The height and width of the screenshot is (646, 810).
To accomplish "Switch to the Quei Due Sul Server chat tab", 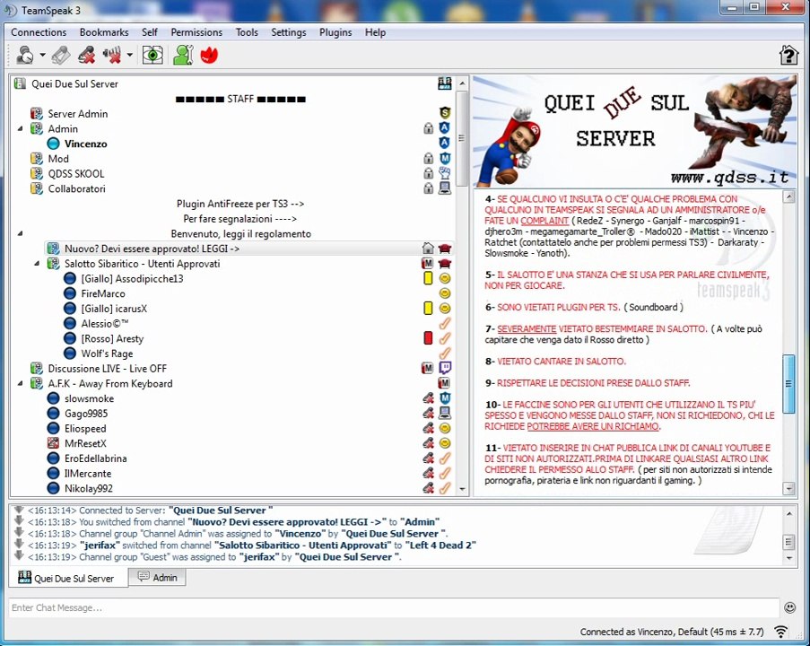I will point(68,578).
